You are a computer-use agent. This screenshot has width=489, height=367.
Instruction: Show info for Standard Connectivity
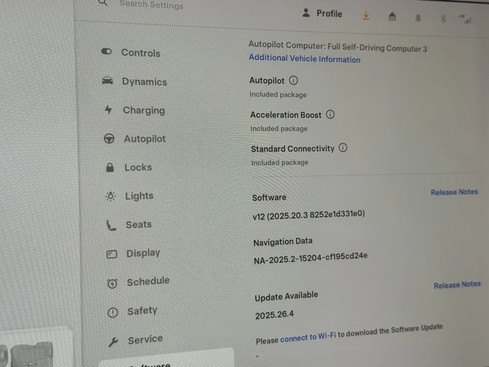click(343, 148)
